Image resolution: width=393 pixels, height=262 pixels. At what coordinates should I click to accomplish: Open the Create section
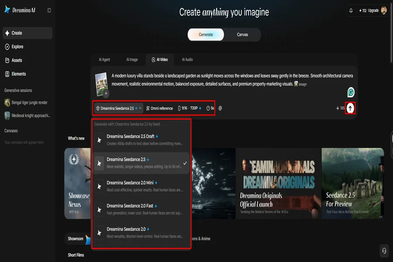28,33
